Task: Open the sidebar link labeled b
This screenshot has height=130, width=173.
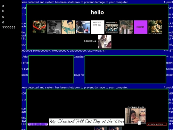Action: pyautogui.click(x=3, y=11)
